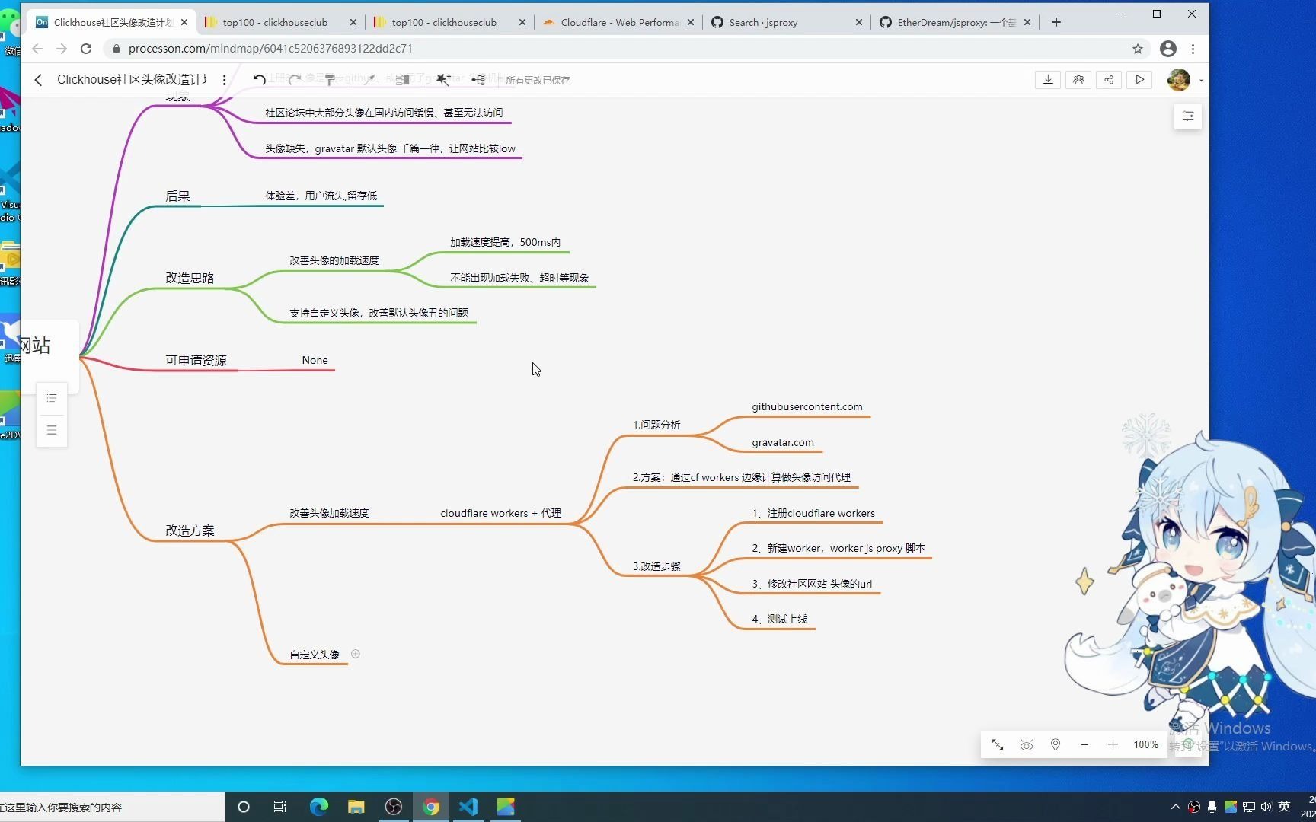Expand the 自定义头像 node
1316x822 pixels.
[x=355, y=654]
